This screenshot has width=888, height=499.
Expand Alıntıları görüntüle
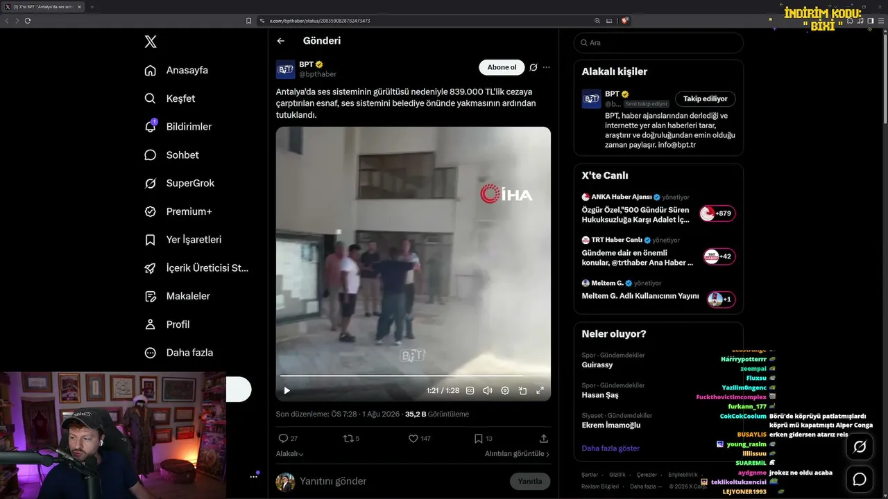(x=517, y=454)
